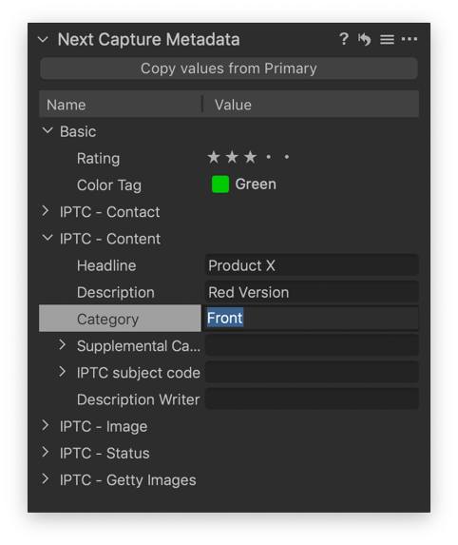The width and height of the screenshot is (458, 545).
Task: Expand the IPTC - Contact section
Action: 46,210
